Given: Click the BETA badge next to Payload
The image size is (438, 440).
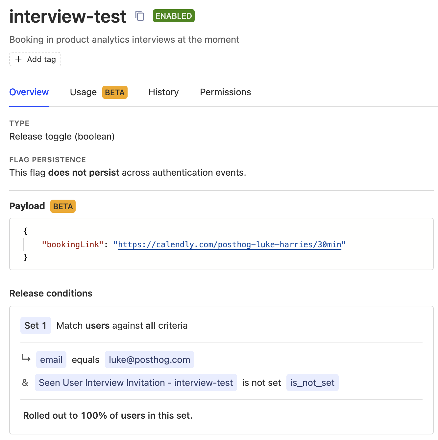Looking at the screenshot, I should (x=63, y=207).
